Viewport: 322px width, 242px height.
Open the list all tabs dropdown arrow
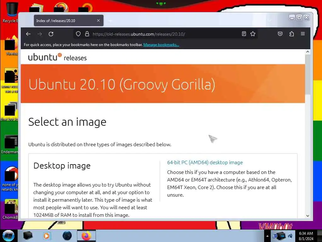tap(269, 20)
